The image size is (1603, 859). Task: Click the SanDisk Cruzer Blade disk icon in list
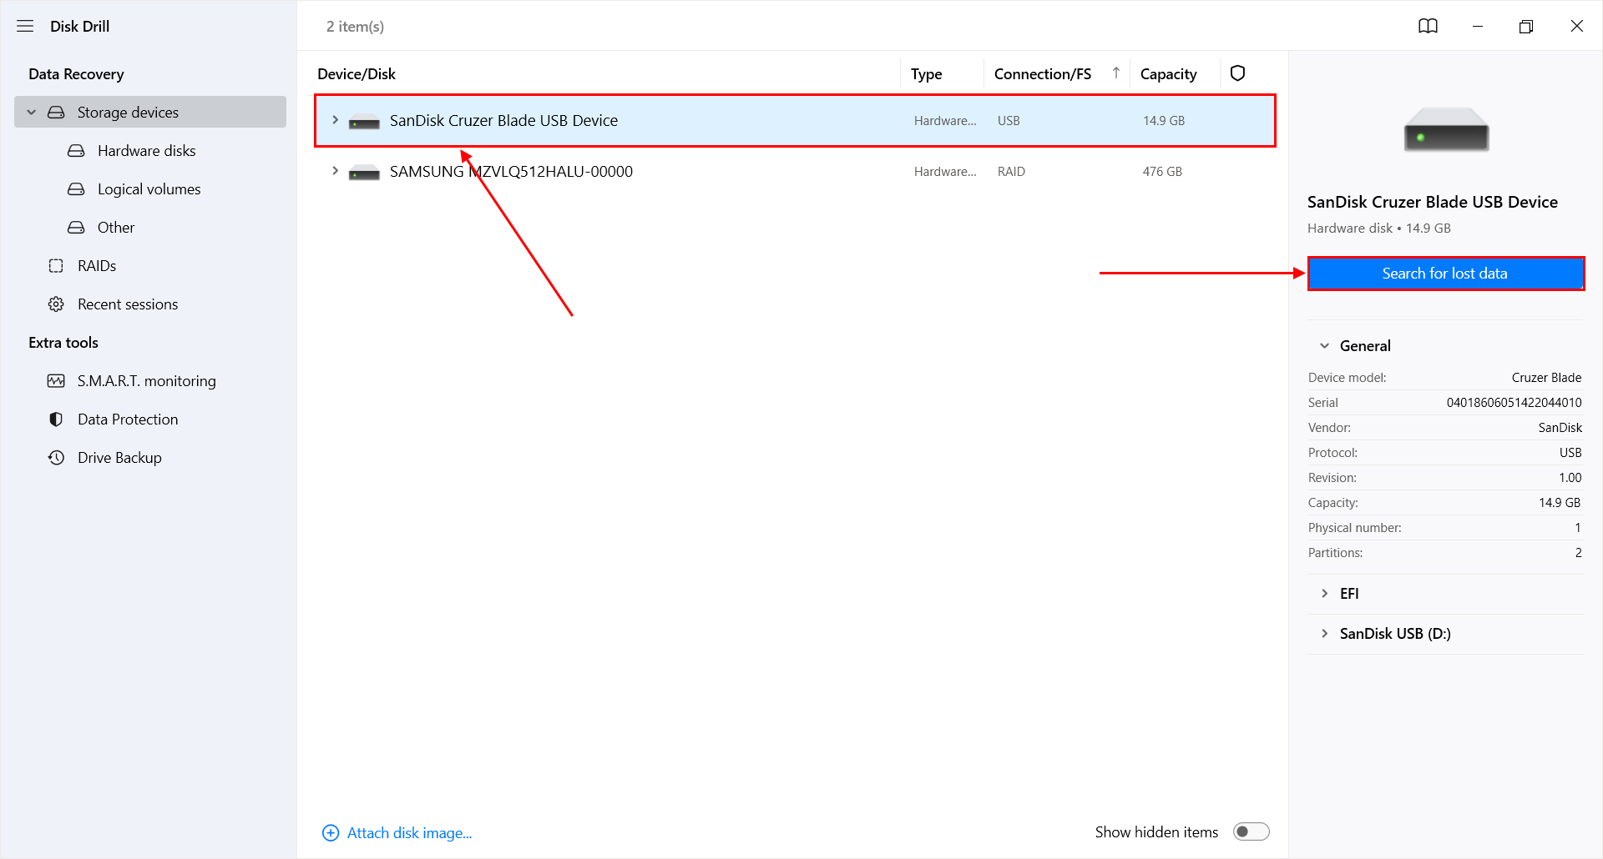coord(364,122)
